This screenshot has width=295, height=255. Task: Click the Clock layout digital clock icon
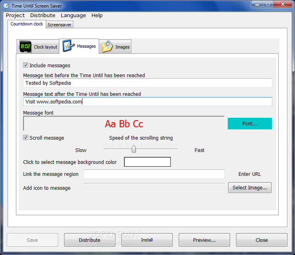pos(25,47)
